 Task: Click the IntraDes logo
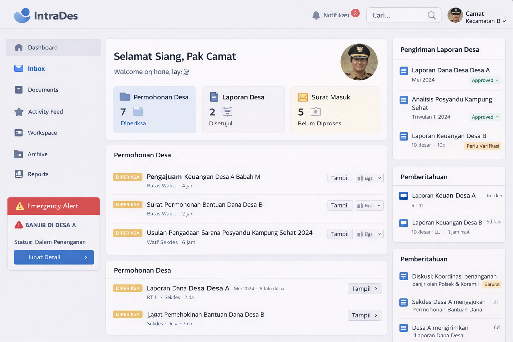(46, 15)
